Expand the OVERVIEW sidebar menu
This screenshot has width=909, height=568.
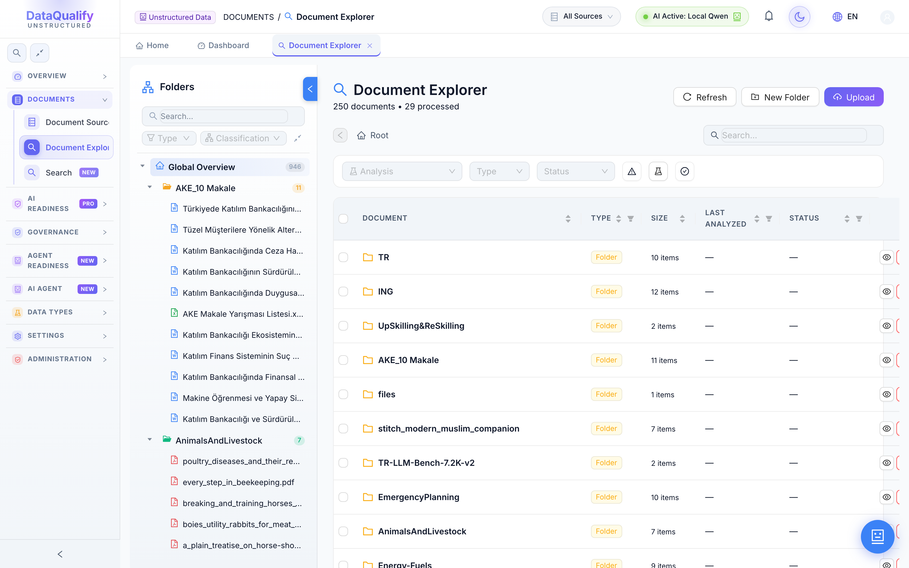tap(60, 76)
